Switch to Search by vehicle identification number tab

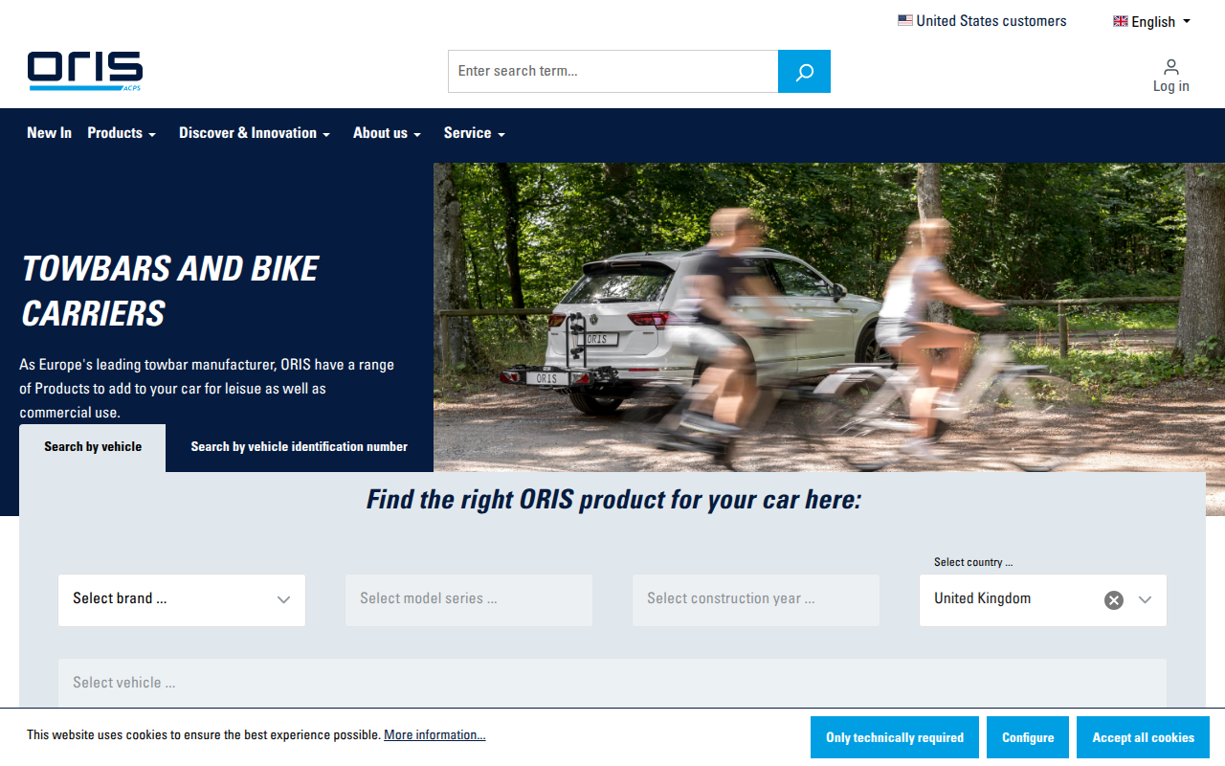click(x=300, y=447)
